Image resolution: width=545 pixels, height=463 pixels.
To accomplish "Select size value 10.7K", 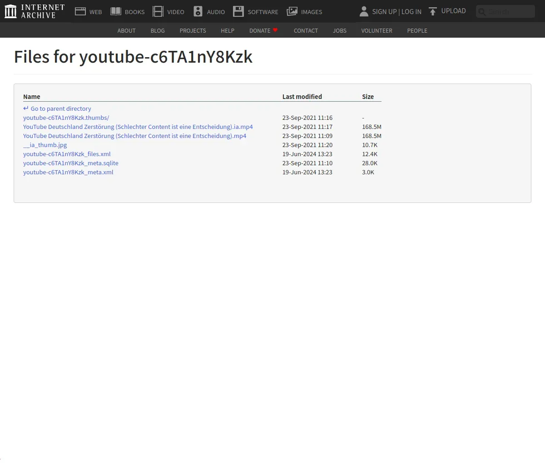I will (370, 145).
